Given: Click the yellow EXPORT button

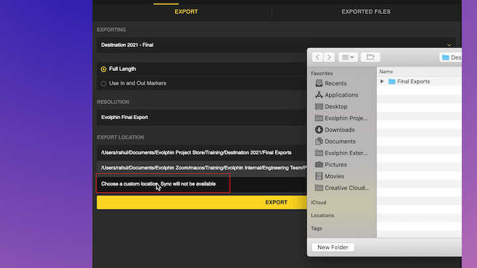Looking at the screenshot, I should tap(201, 202).
